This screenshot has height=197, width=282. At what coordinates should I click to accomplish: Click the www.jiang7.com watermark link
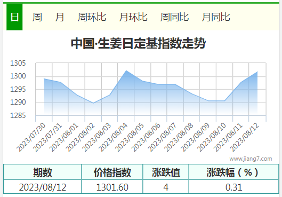click(251, 159)
